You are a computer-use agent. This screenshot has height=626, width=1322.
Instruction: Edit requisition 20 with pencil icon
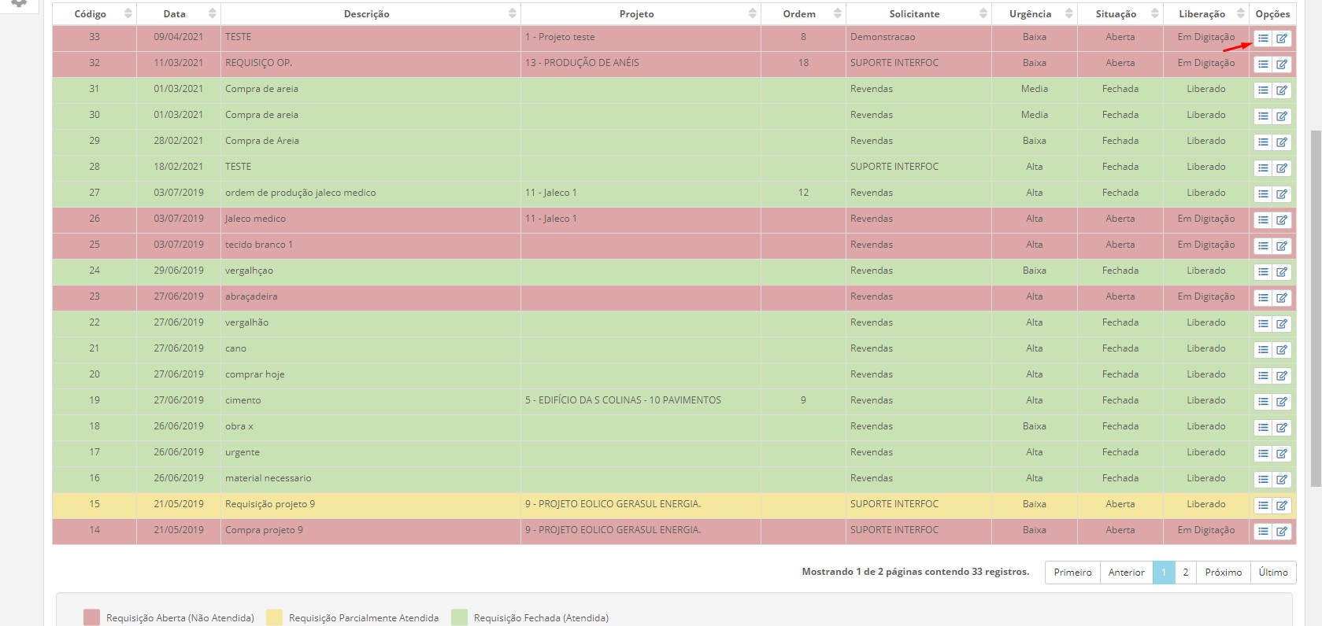click(x=1282, y=376)
